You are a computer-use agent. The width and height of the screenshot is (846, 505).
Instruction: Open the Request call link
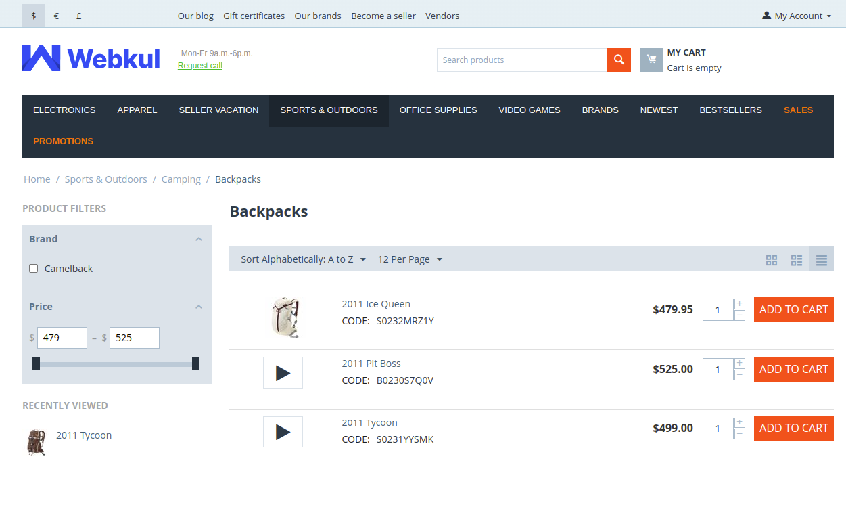(199, 65)
